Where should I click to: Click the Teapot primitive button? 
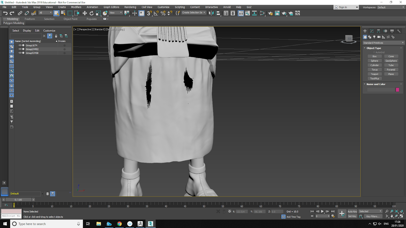[375, 74]
